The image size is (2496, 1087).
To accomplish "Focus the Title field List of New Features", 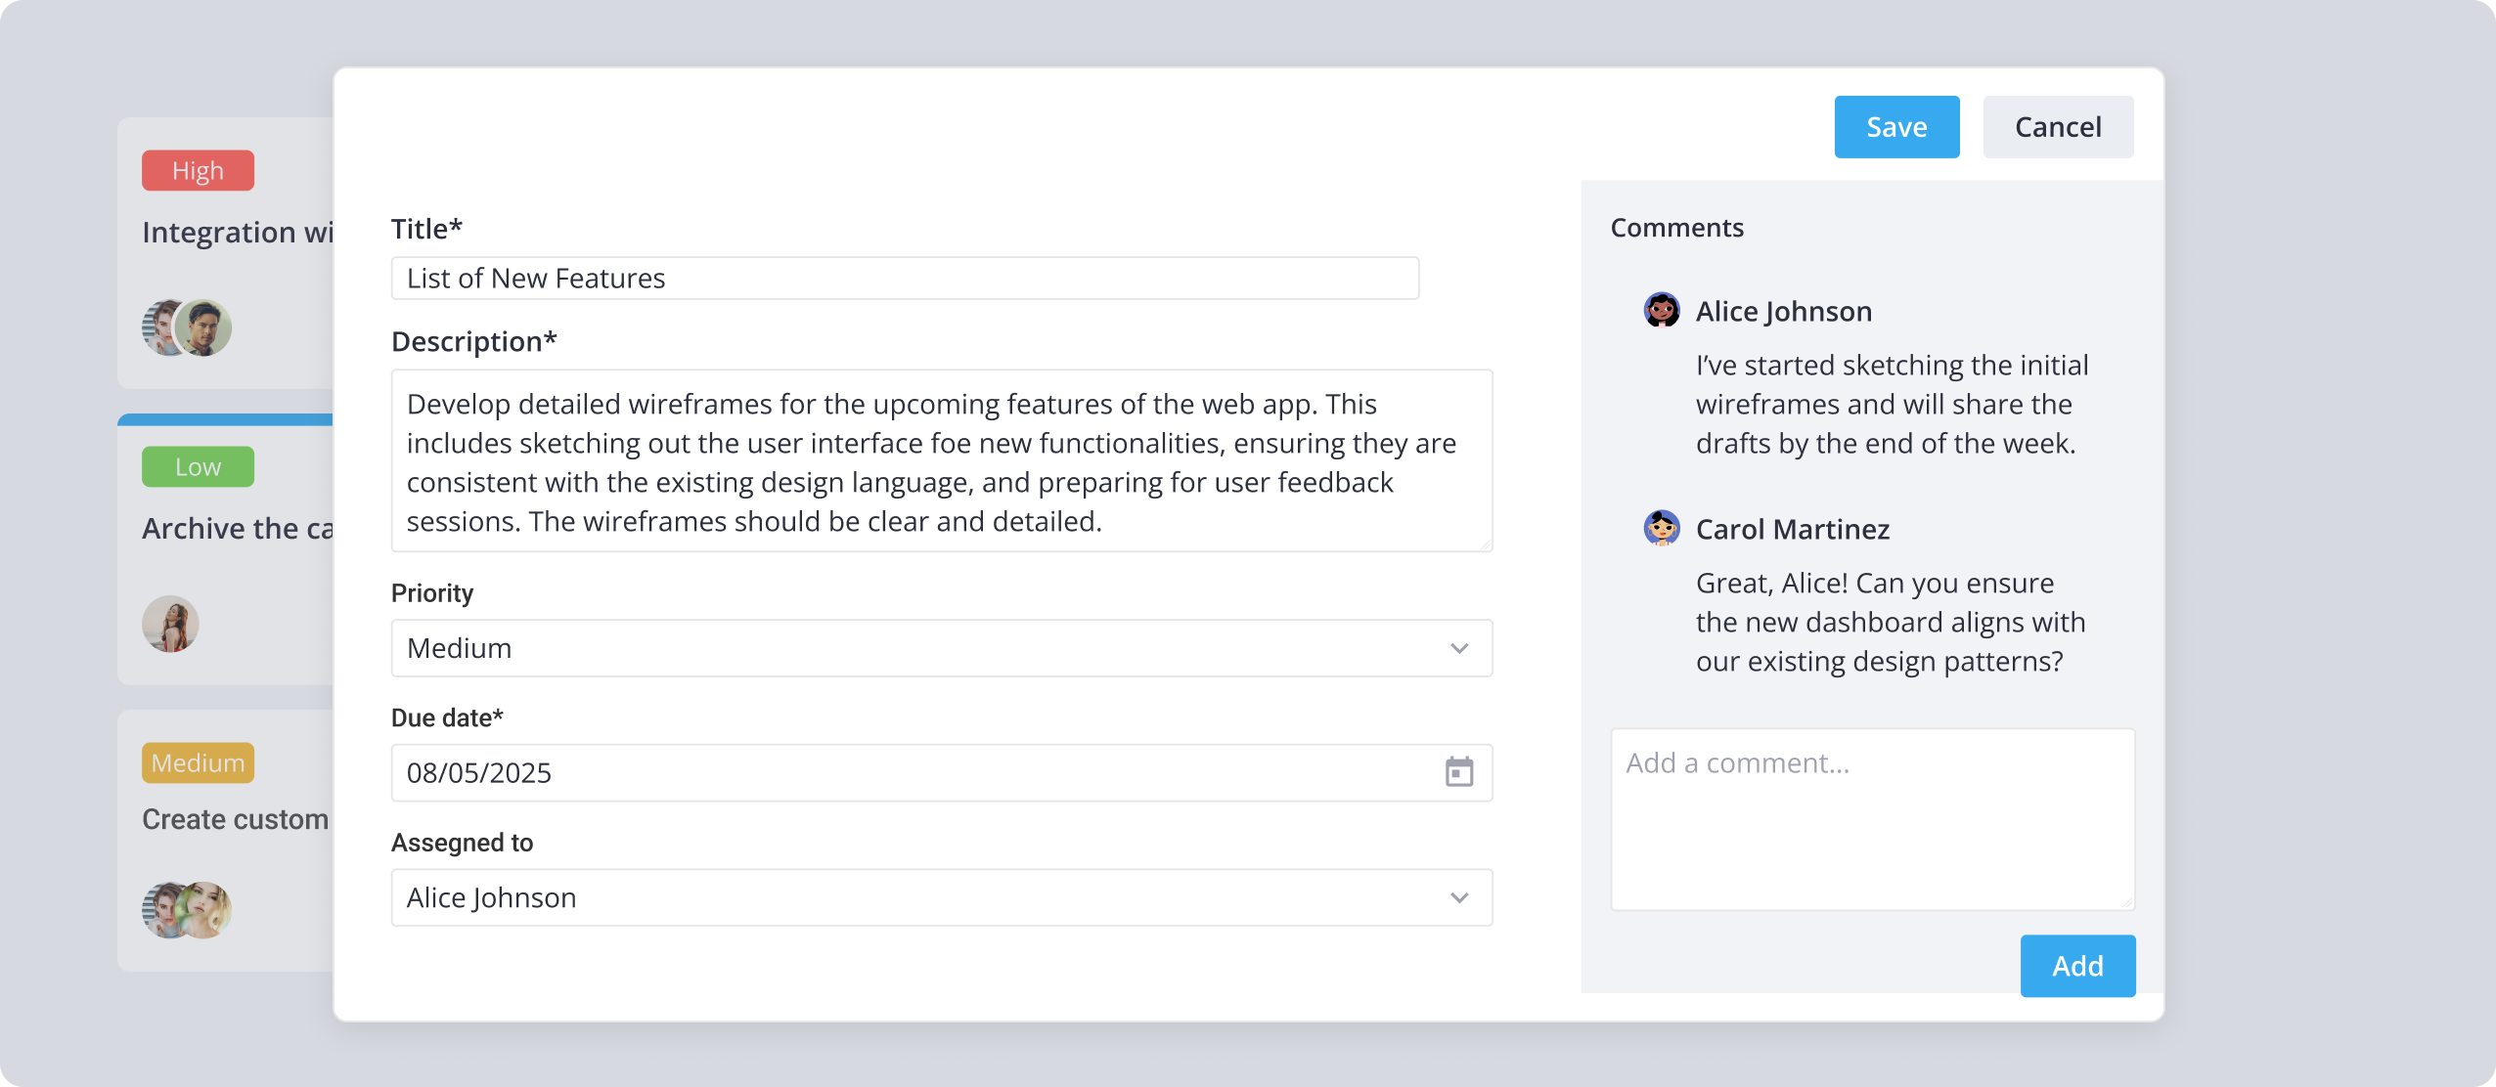I will click(x=905, y=279).
